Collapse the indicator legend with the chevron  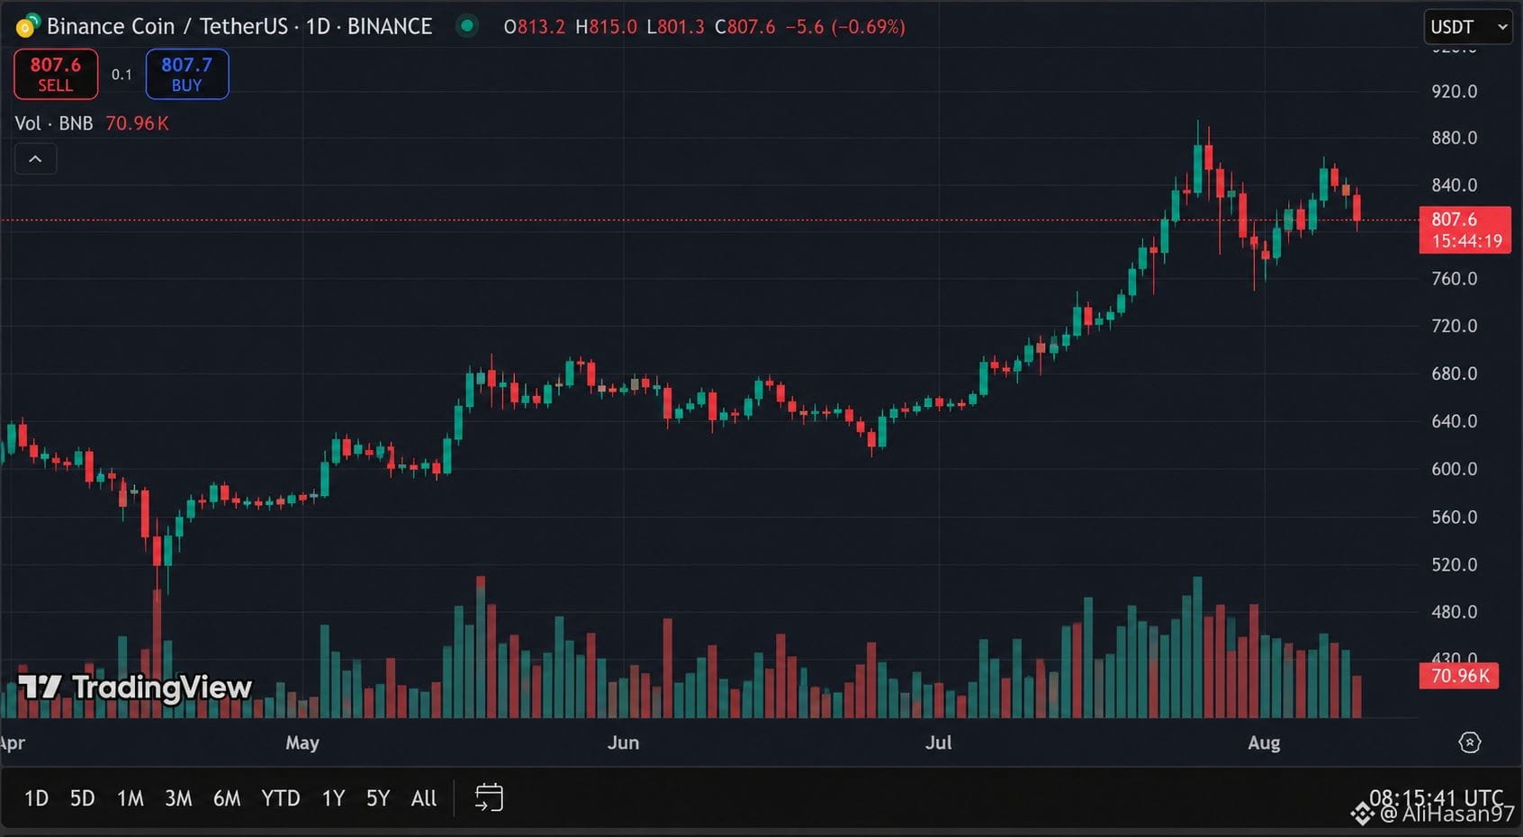click(x=35, y=159)
